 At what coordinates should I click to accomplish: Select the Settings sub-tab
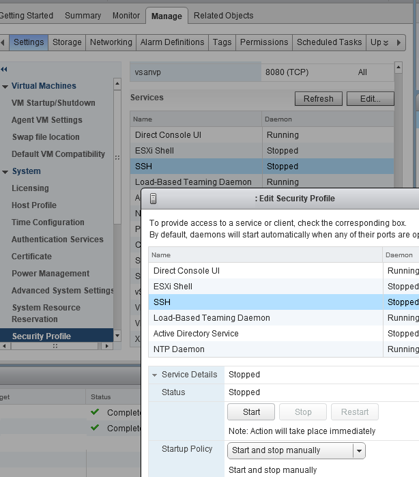pyautogui.click(x=29, y=42)
